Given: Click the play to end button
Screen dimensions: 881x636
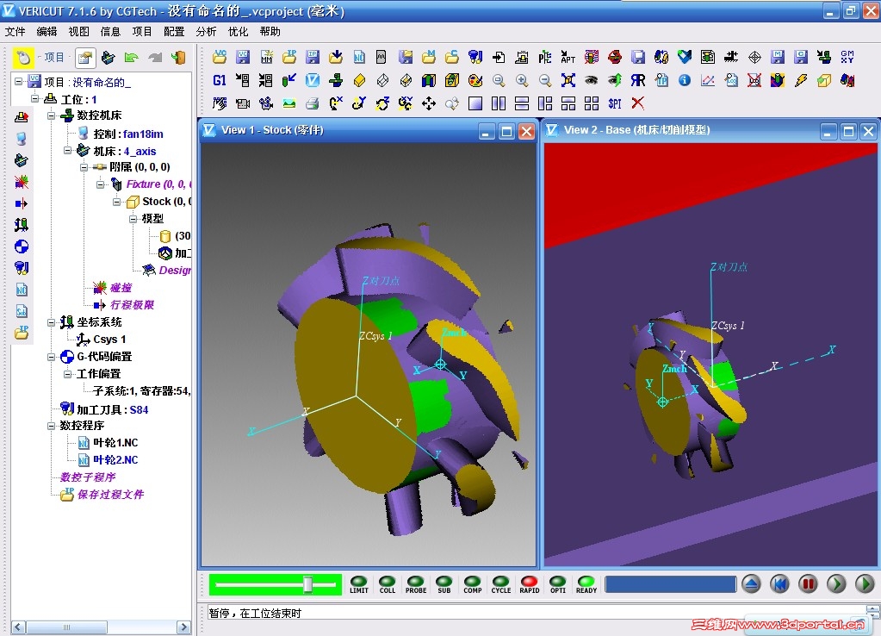Looking at the screenshot, I should [865, 584].
